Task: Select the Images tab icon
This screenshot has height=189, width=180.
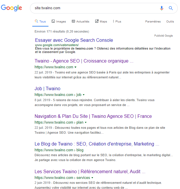Action: (x=53, y=21)
